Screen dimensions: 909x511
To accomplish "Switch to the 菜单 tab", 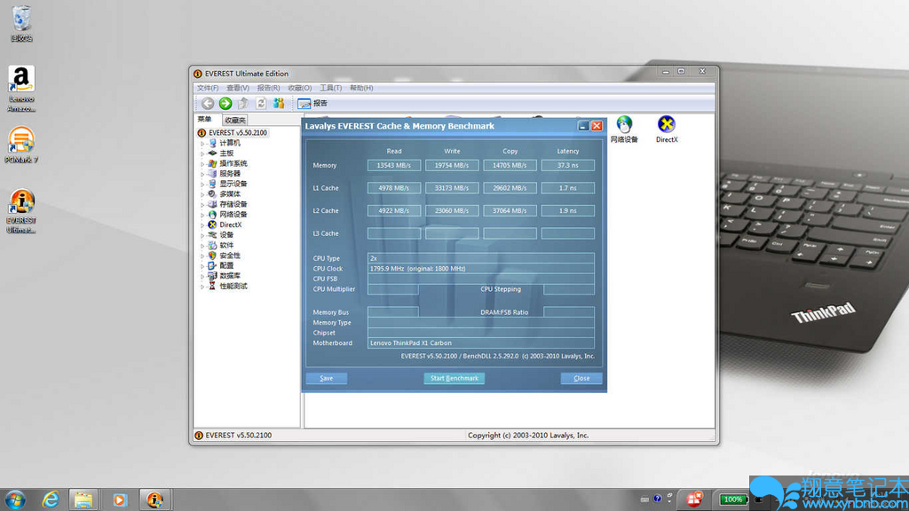I will coord(205,120).
